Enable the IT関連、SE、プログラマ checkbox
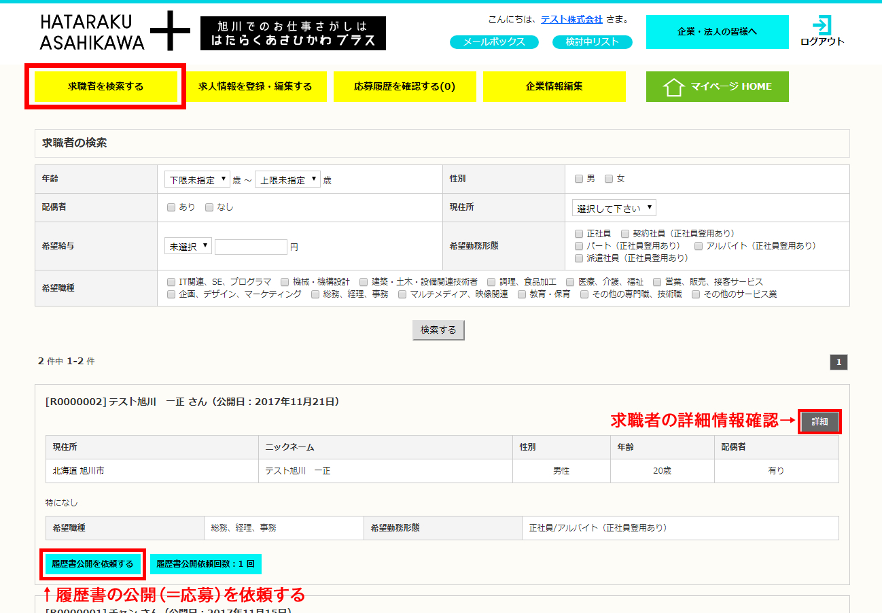This screenshot has height=613, width=882. (x=171, y=281)
